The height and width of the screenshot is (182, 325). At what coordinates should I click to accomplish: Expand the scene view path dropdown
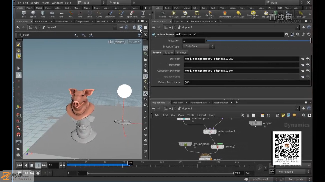tap(115, 27)
